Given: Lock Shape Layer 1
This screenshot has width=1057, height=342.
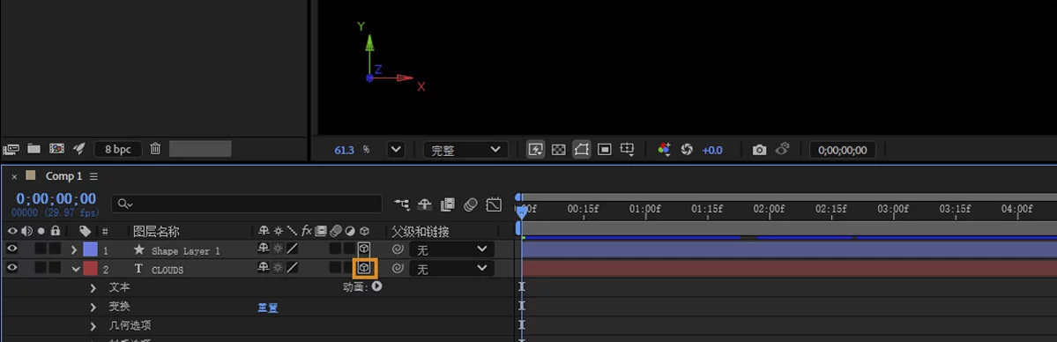Looking at the screenshot, I should [55, 249].
